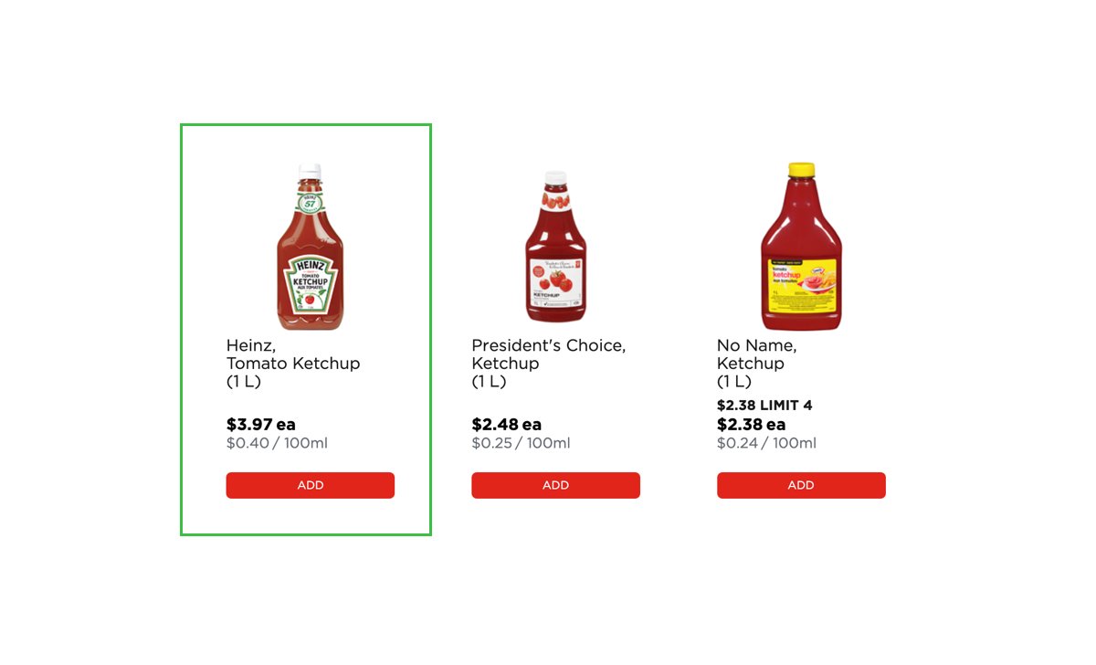This screenshot has height=665, width=1096.
Task: Add Heinz Tomato Ketchup to cart
Action: [x=310, y=485]
